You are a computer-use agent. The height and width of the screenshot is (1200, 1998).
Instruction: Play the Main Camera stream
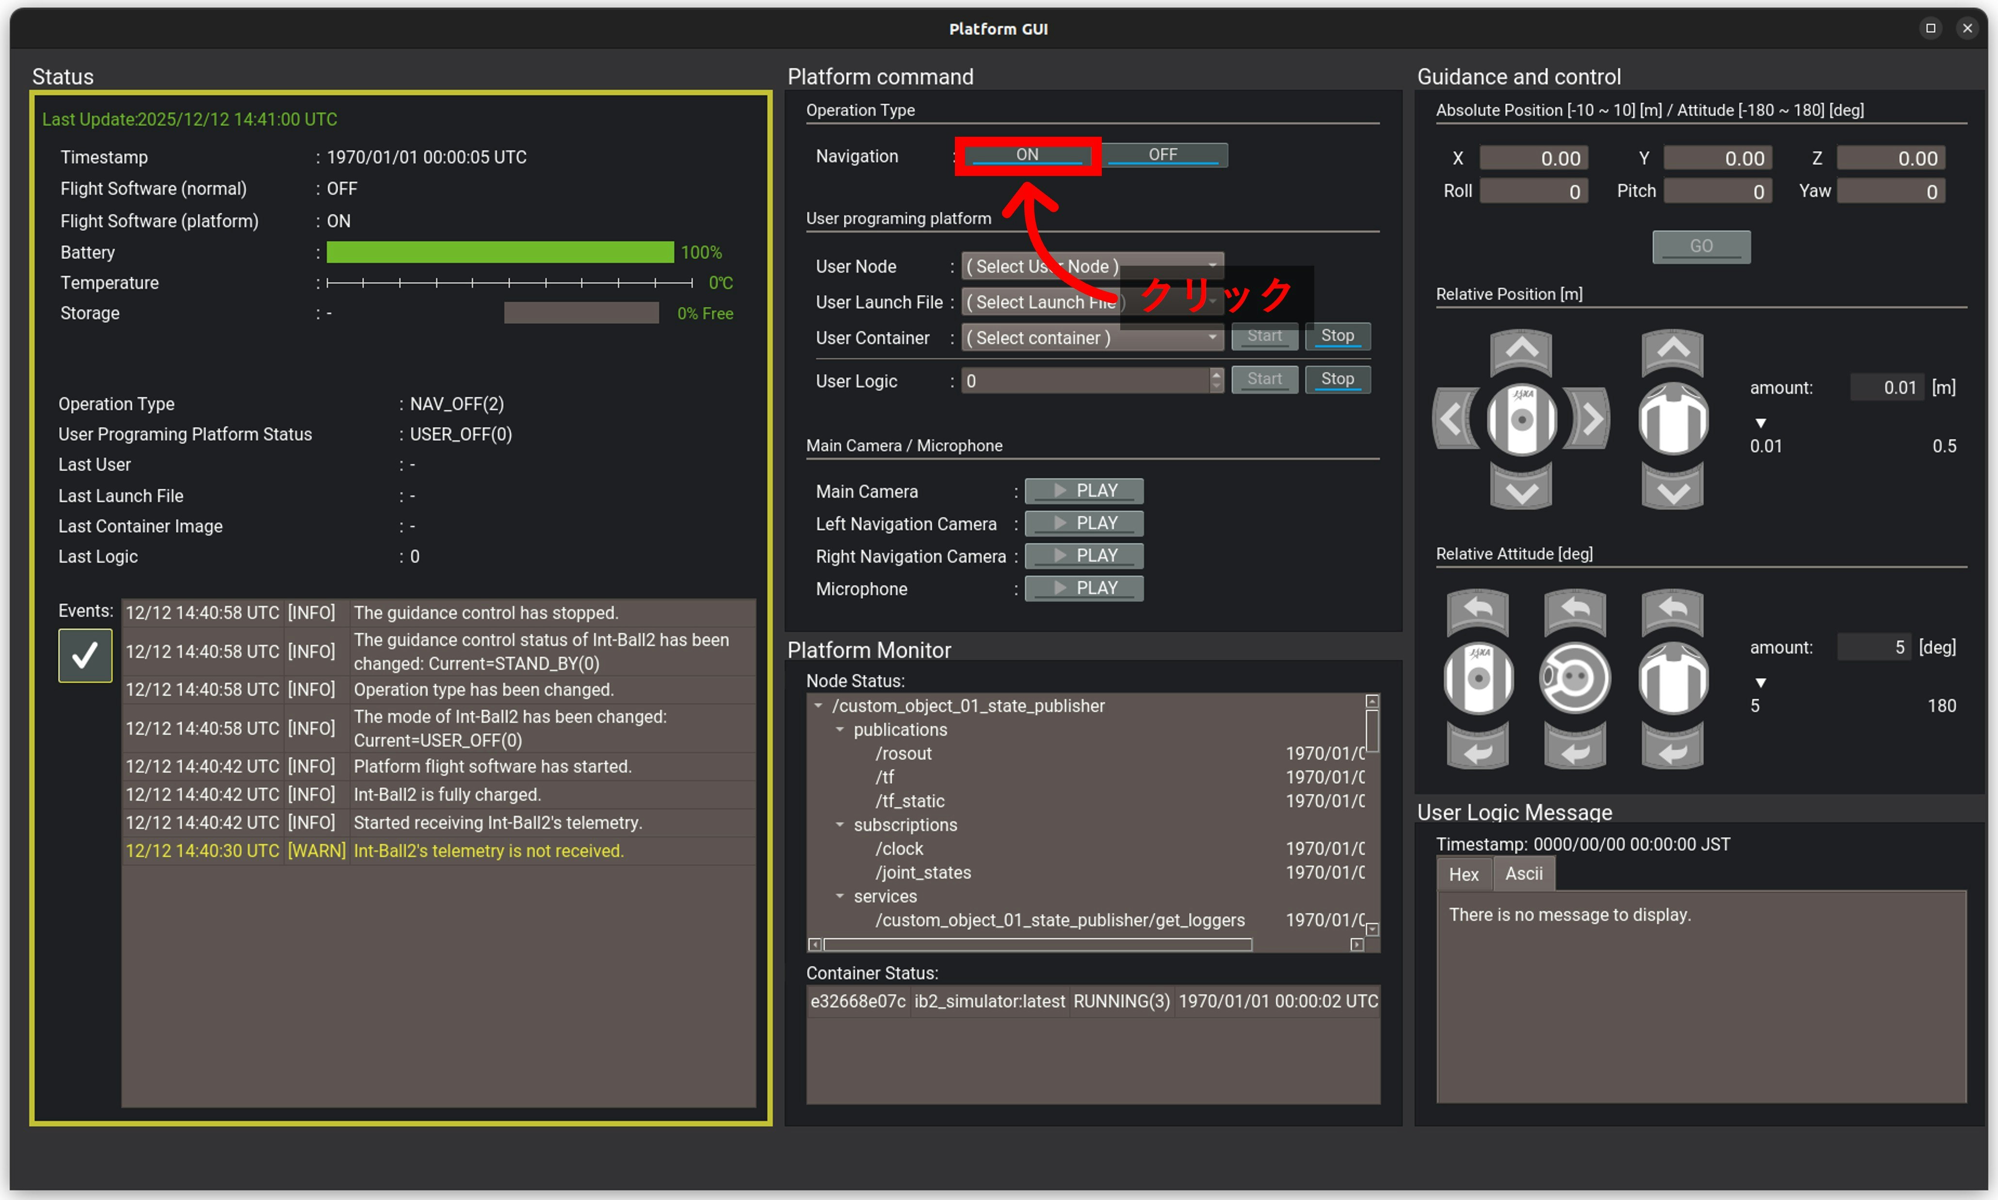click(x=1083, y=491)
